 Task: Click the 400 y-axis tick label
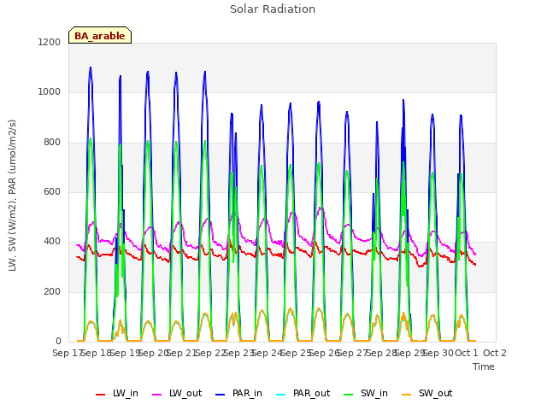pyautogui.click(x=52, y=242)
